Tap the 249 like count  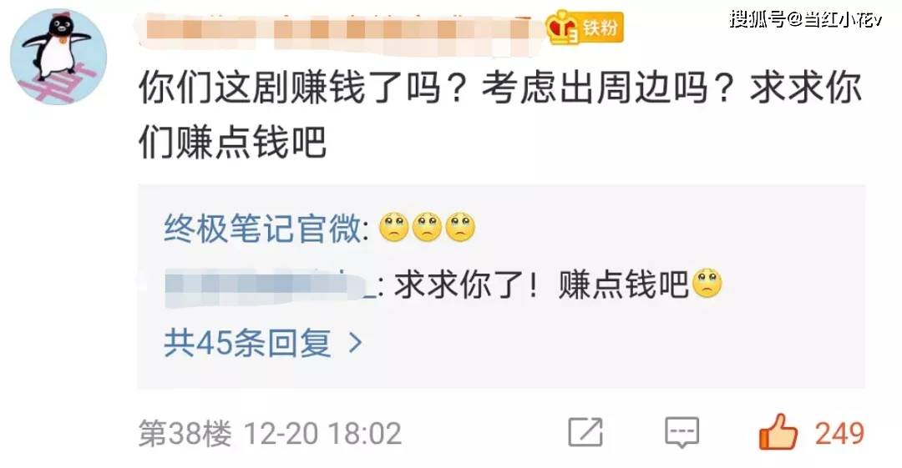pyautogui.click(x=839, y=433)
